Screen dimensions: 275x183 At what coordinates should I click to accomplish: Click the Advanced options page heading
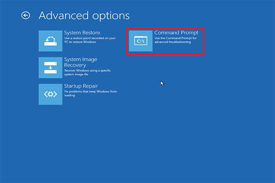coord(84,16)
